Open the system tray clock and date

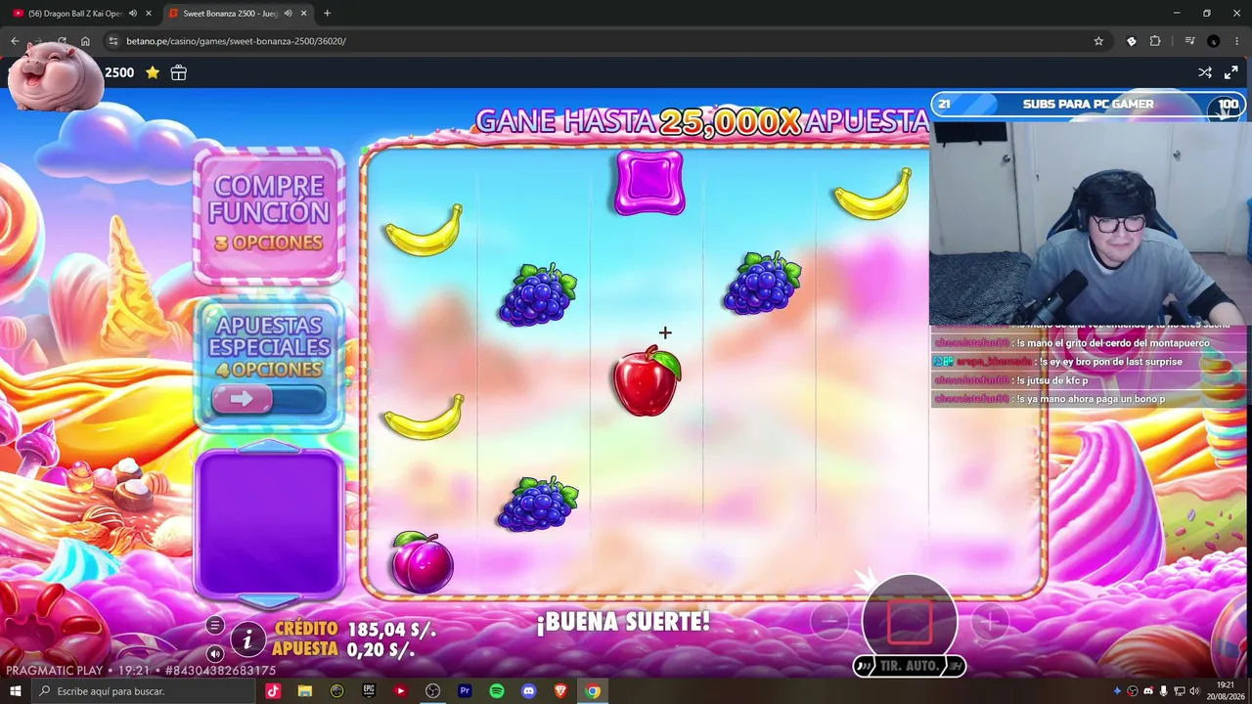(1227, 691)
